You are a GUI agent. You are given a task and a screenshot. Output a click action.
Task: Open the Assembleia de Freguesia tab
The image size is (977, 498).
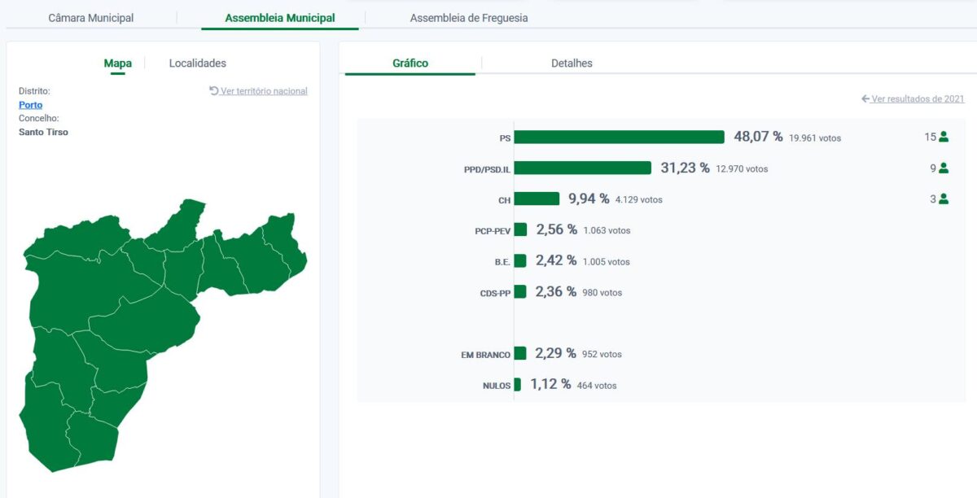(468, 18)
